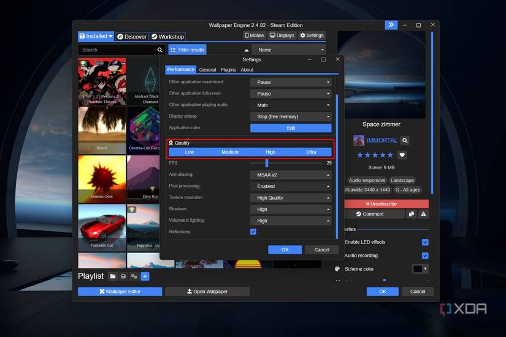The height and width of the screenshot is (337, 506).
Task: Expand the side panel double-arrow icon
Action: point(391,25)
